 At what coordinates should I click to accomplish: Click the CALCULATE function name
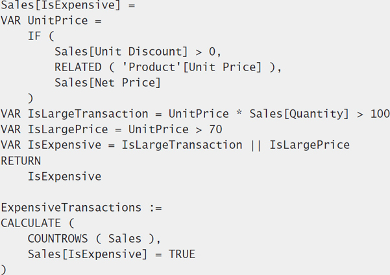coord(31,223)
